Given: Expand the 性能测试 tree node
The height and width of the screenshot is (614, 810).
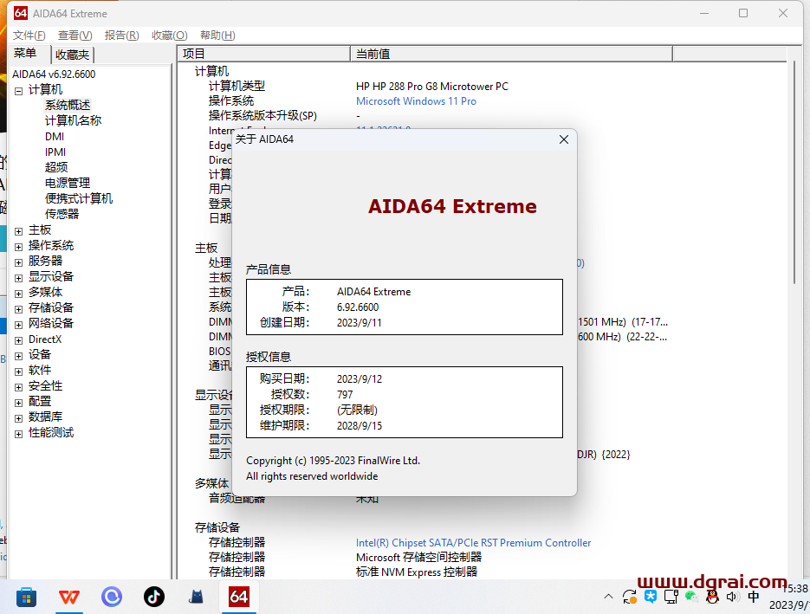Looking at the screenshot, I should click(18, 434).
